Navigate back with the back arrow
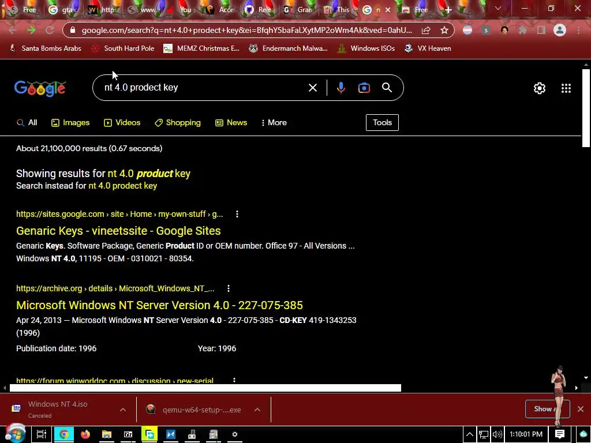Screen dimensions: 591x443 [x=13, y=30]
